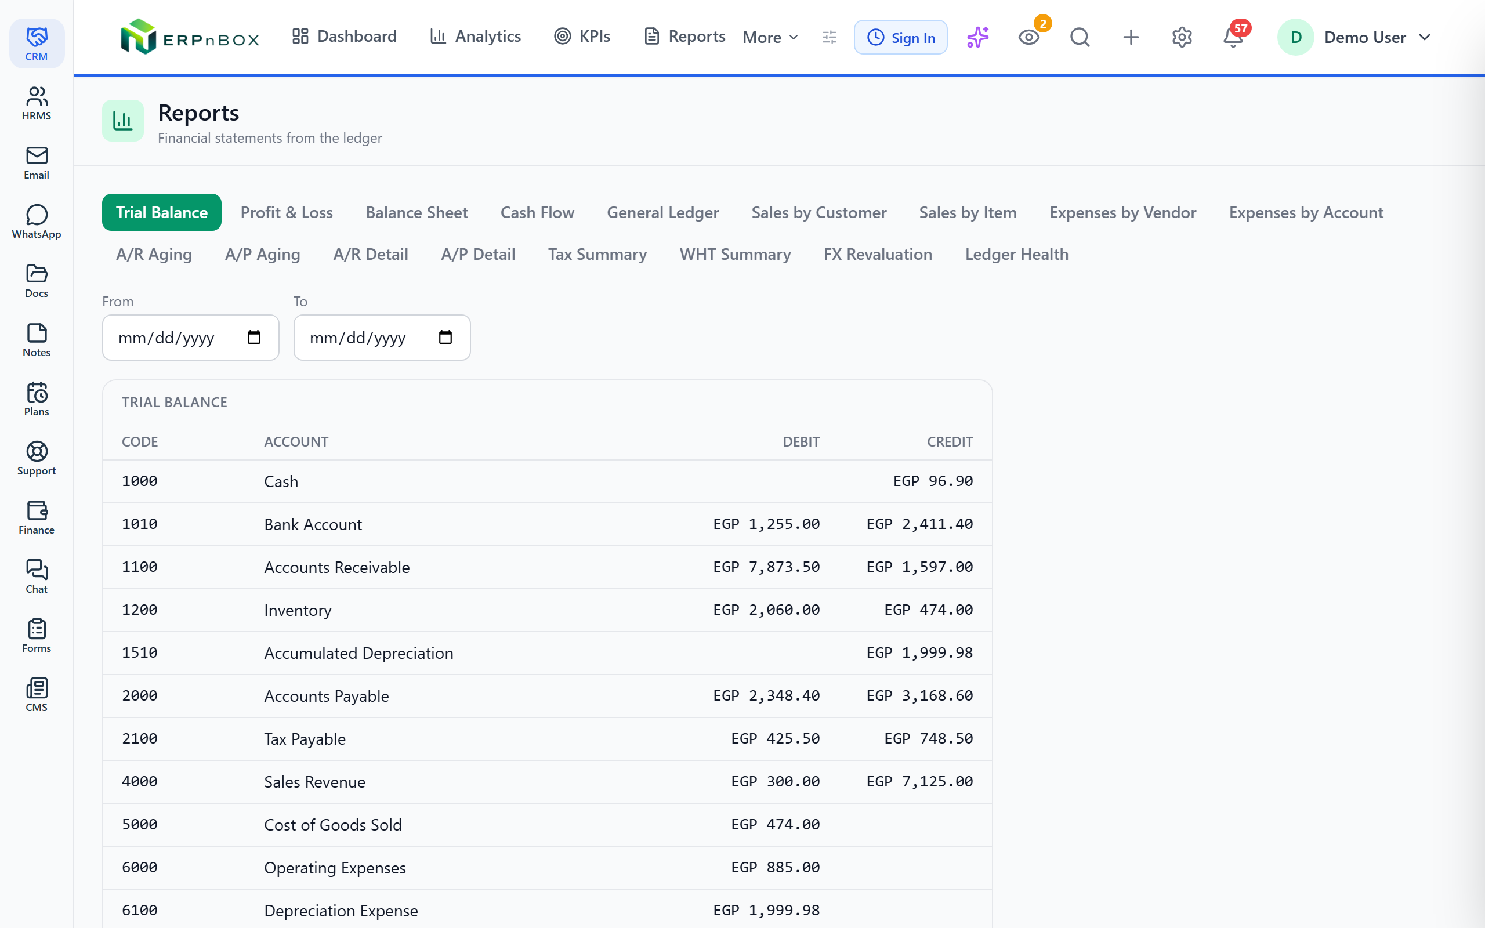Switch to the Balance Sheet tab
Image resolution: width=1485 pixels, height=928 pixels.
point(416,212)
